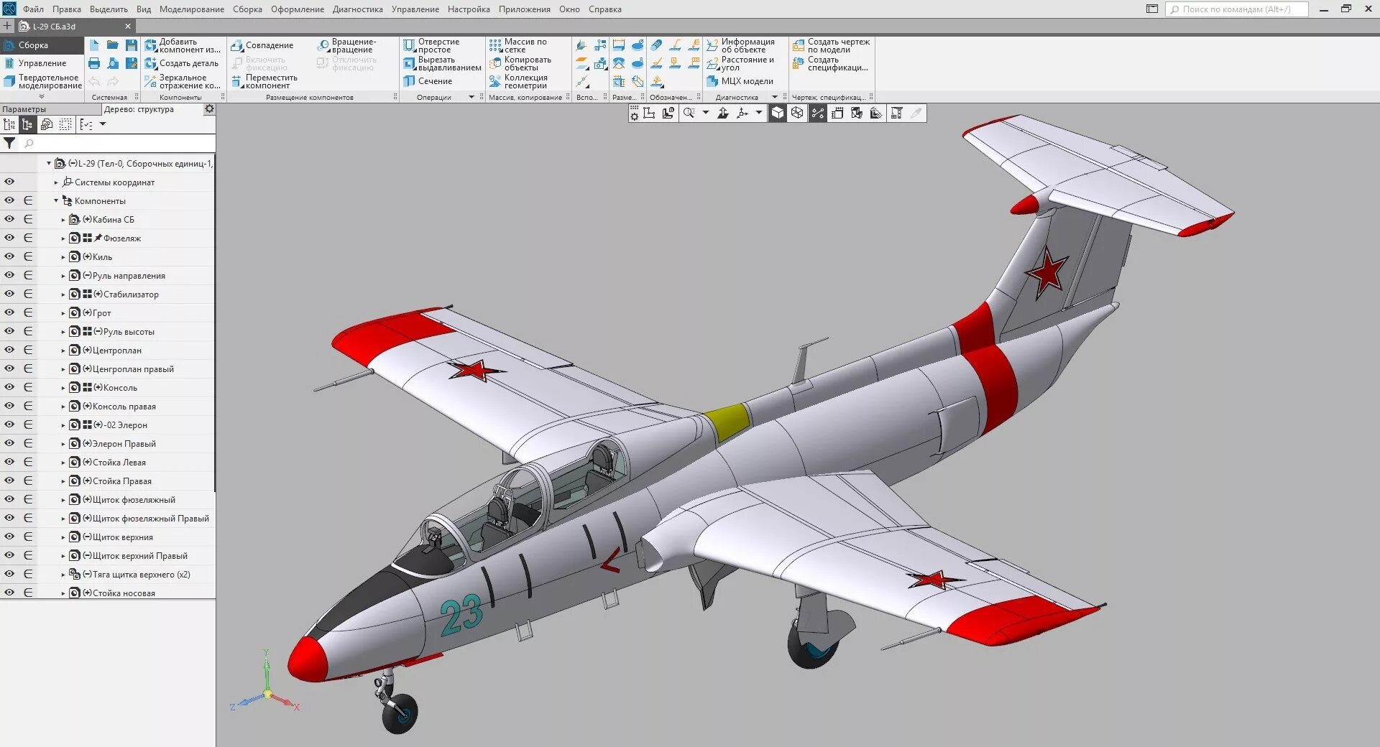1380x747 pixels.
Task: Enable shaded display mode in the view toolbar
Action: point(778,113)
